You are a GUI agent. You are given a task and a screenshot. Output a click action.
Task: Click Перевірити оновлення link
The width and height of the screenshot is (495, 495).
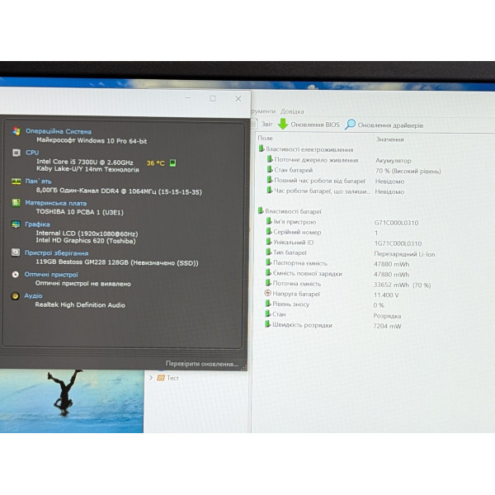tap(202, 364)
